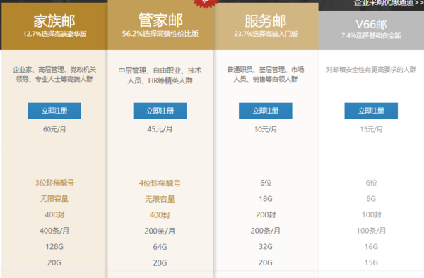The width and height of the screenshot is (424, 278).
Task: Click the 15G value
Action: click(371, 262)
